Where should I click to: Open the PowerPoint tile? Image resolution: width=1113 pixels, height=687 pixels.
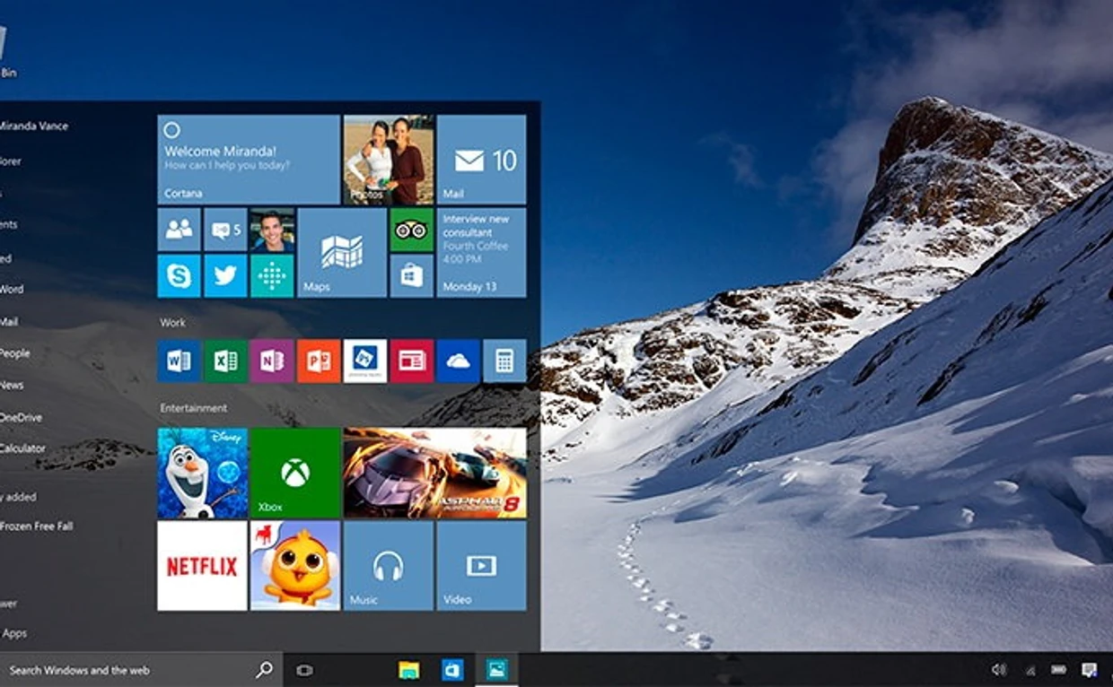tap(319, 361)
